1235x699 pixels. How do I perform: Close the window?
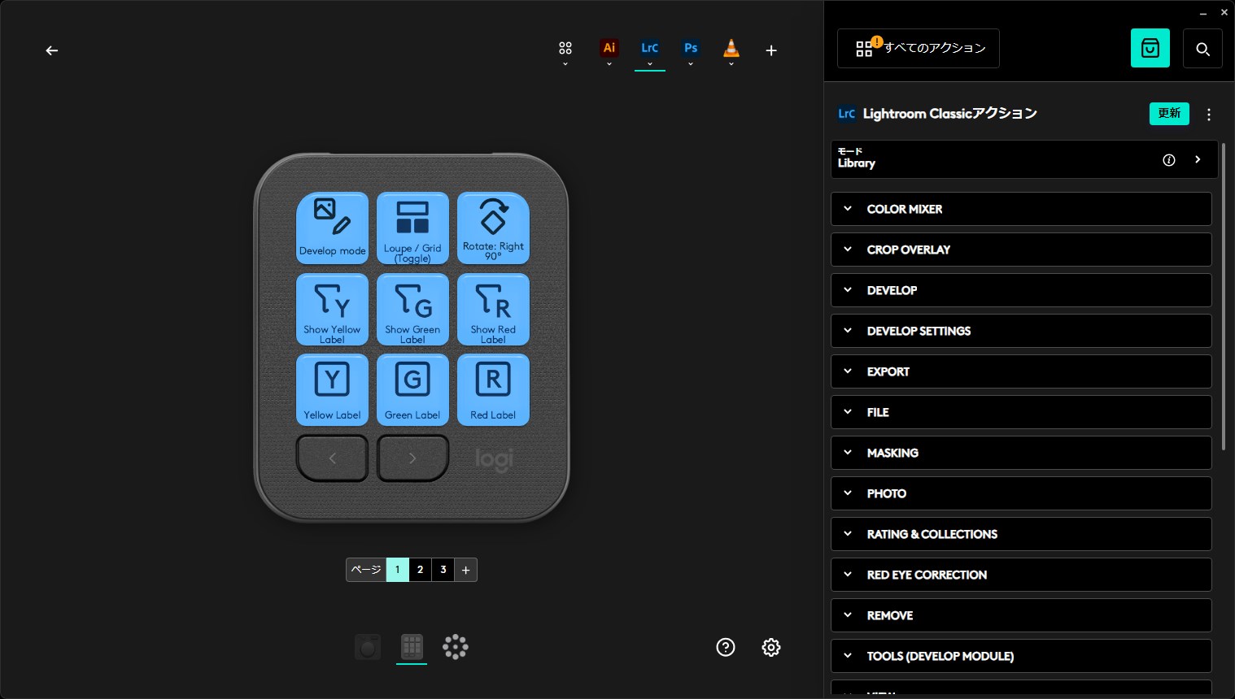click(1224, 13)
